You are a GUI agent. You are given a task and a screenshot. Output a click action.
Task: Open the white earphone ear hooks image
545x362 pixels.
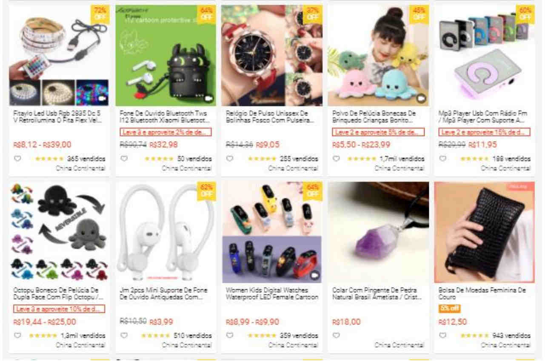165,233
